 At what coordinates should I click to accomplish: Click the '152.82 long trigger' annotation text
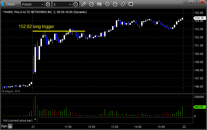click(36, 27)
